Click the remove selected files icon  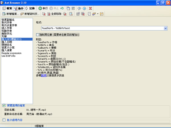coord(44,14)
